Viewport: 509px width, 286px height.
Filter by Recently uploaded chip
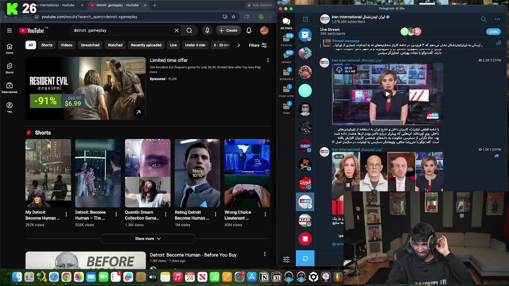point(146,45)
